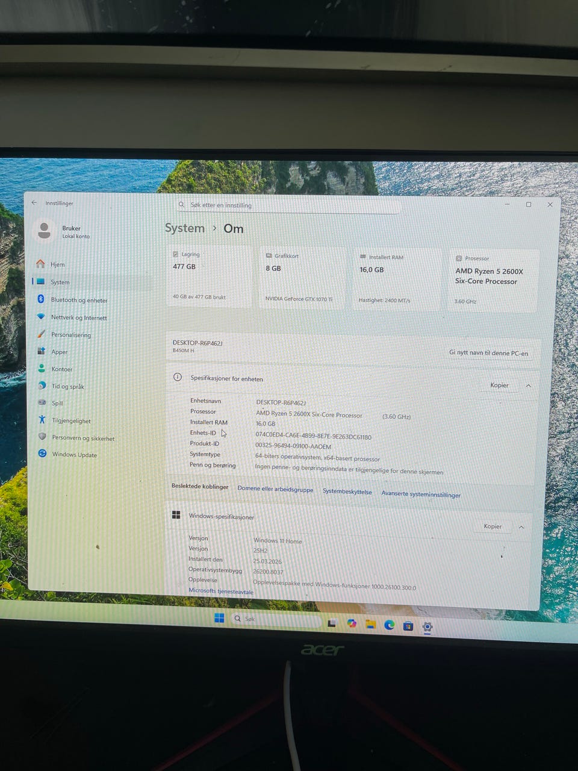The image size is (578, 771).
Task: Click System in the breadcrumb
Action: (184, 228)
